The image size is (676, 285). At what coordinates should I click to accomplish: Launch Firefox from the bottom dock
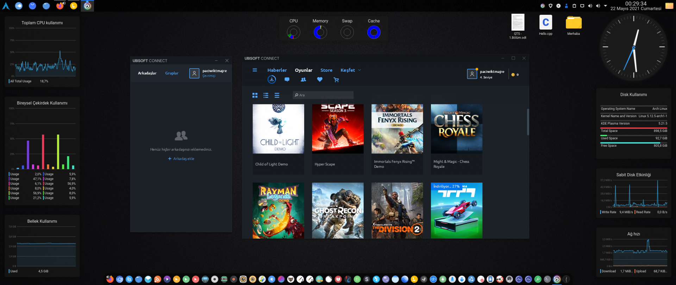click(110, 279)
